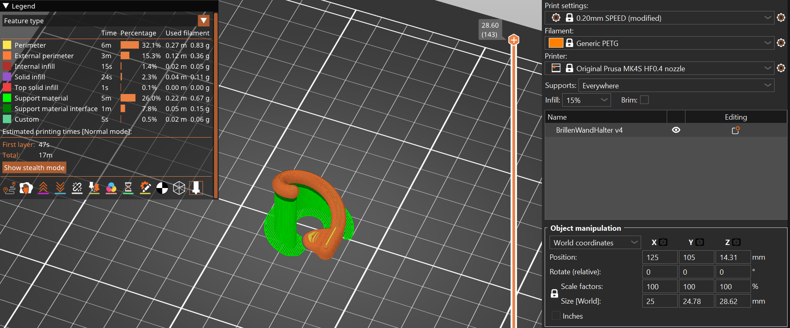Open World coordinates dropdown
Viewport: 790px width, 328px height.
coord(595,243)
